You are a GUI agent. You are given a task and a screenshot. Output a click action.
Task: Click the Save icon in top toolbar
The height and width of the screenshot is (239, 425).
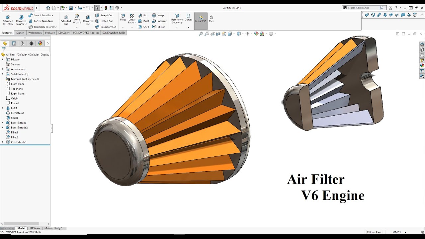click(x=71, y=8)
